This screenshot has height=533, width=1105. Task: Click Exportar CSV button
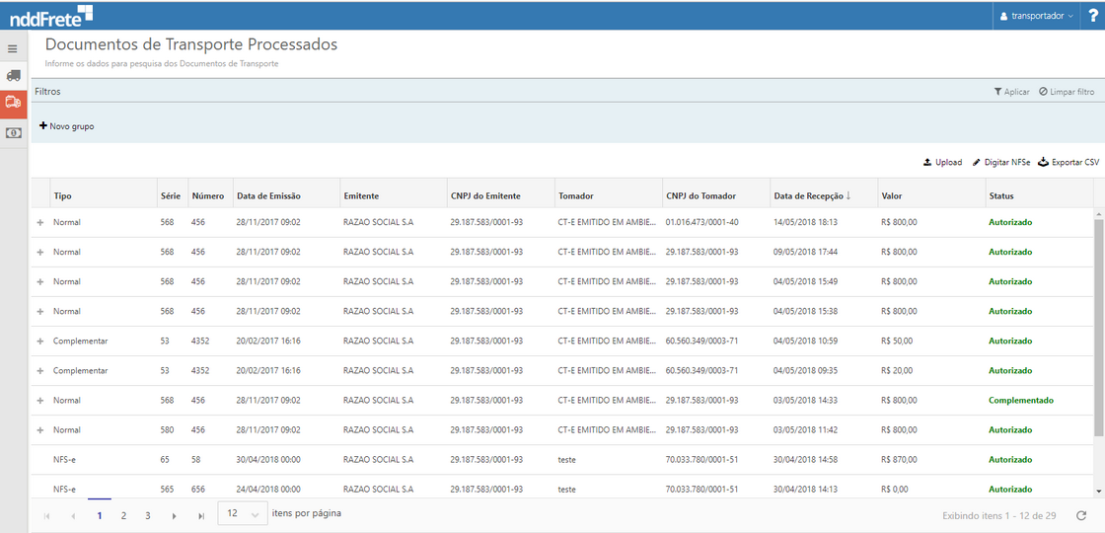coord(1068,162)
